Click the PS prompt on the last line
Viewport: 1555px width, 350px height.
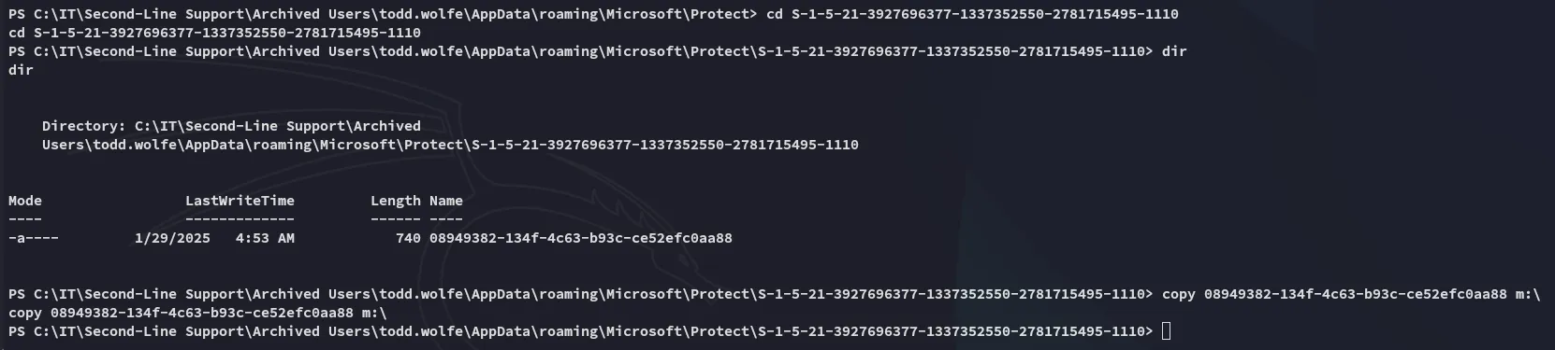point(580,331)
